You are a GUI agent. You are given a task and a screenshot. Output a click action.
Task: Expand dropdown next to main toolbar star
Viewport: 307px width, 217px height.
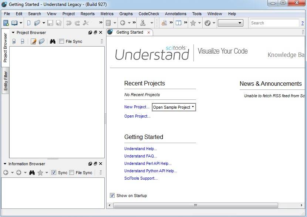click(199, 23)
